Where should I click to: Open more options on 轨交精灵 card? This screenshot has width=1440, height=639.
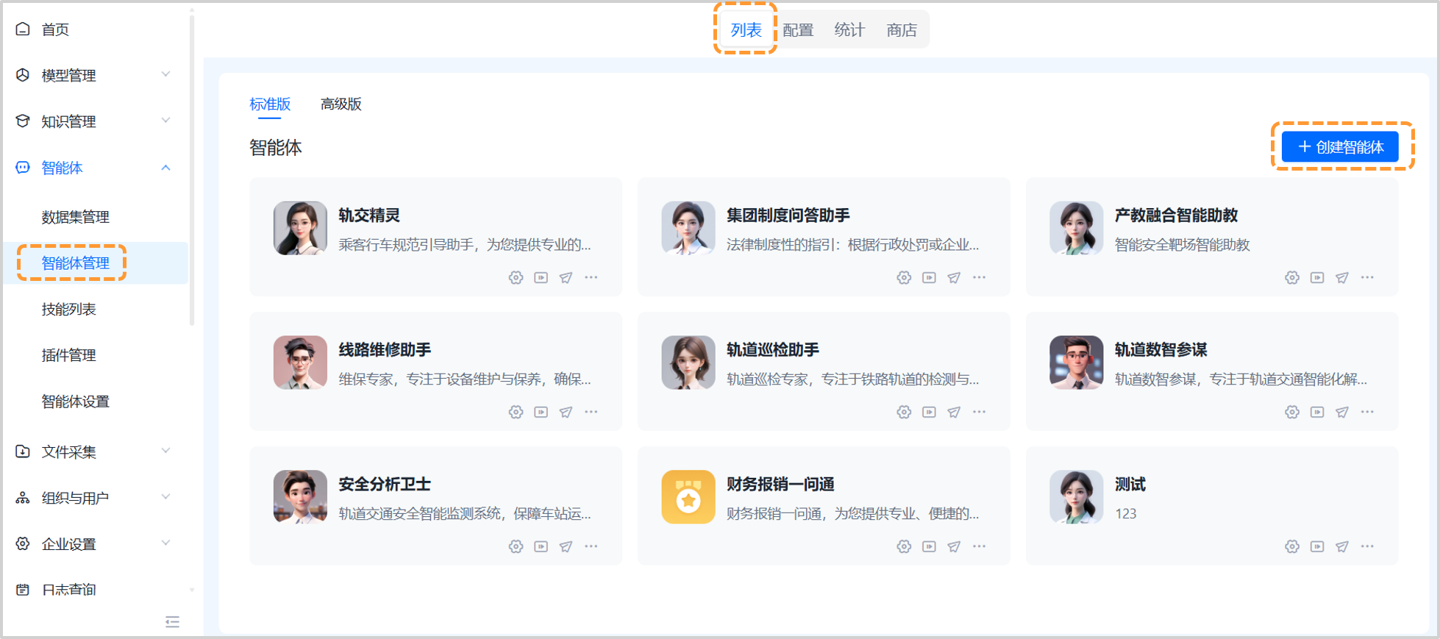[x=591, y=277]
